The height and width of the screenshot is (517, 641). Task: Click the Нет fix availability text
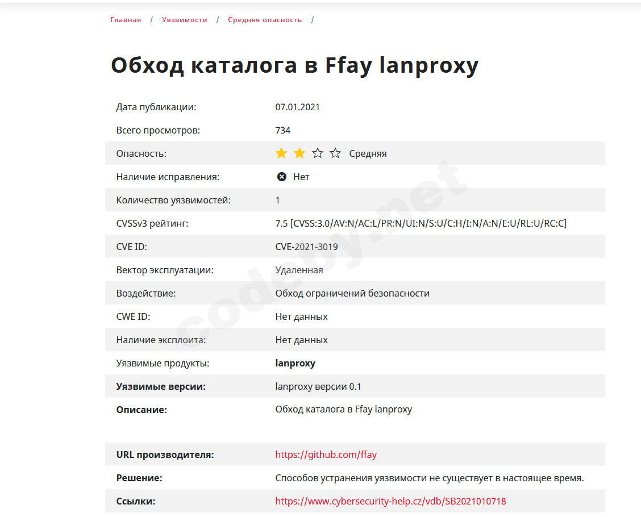(x=301, y=177)
